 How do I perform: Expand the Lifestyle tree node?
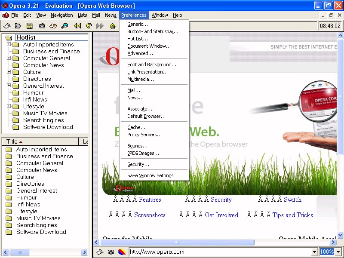[9, 106]
